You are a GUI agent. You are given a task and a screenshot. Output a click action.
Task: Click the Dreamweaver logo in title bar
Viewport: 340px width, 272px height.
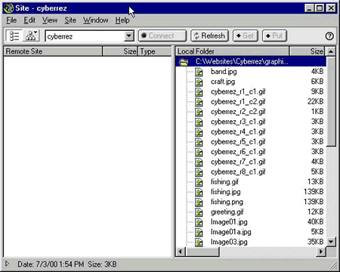[9, 8]
